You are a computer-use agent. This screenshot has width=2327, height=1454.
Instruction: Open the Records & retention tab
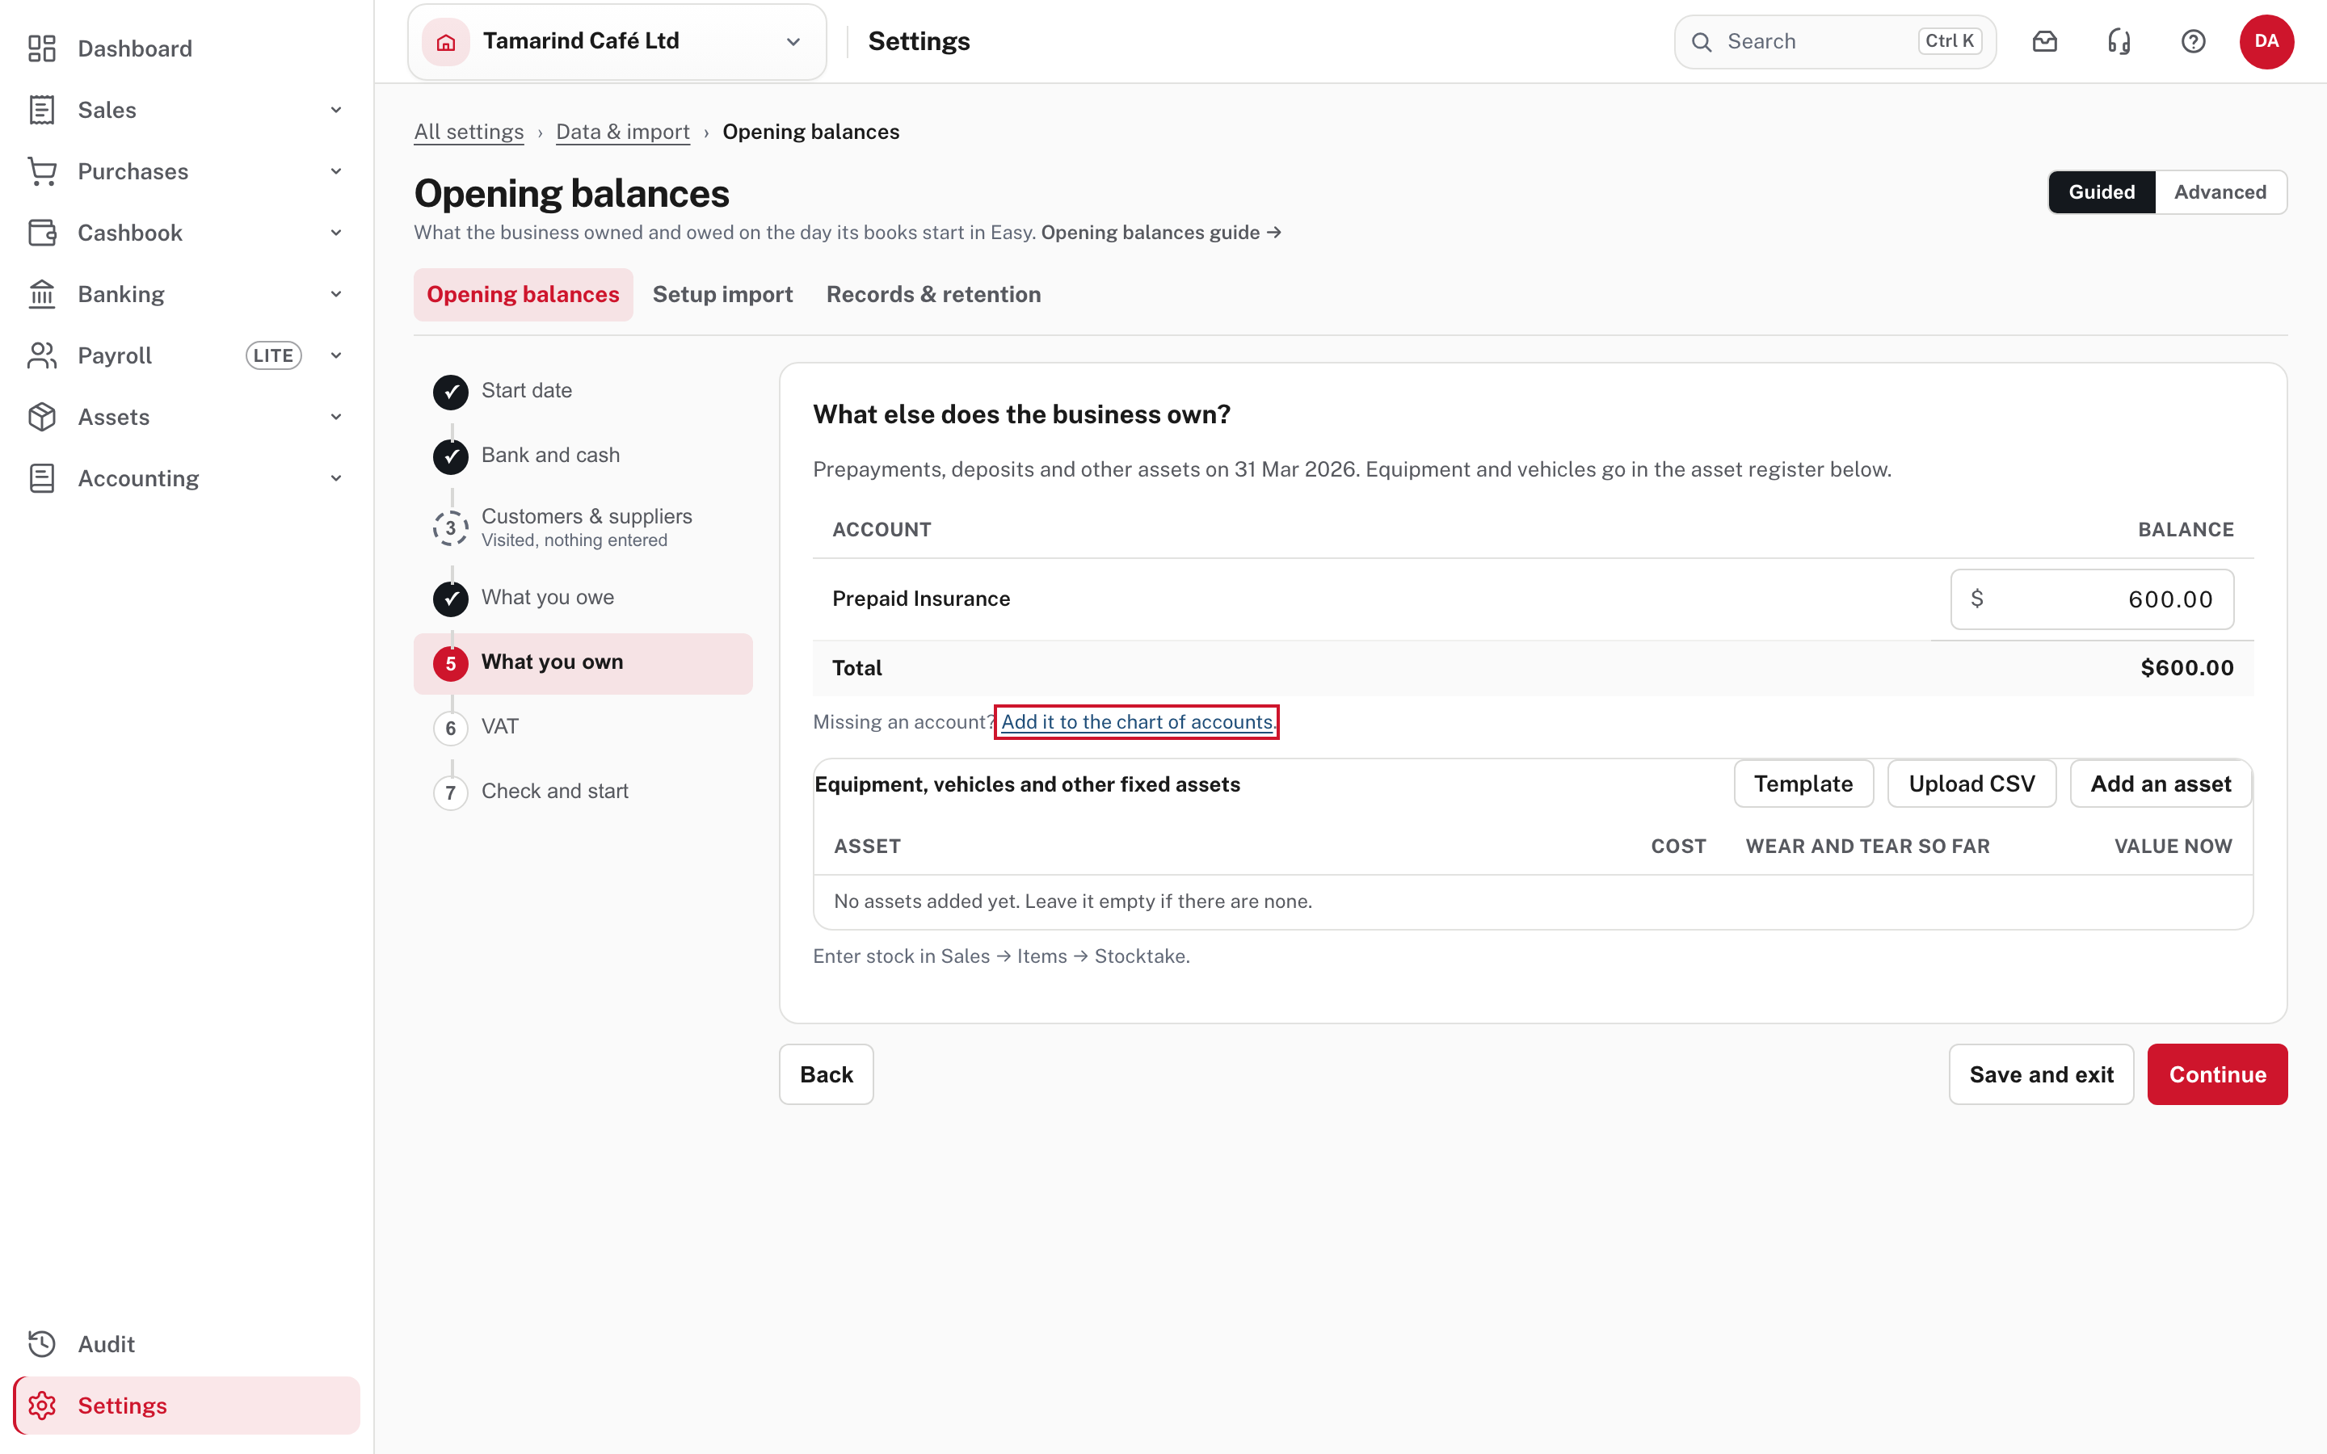click(x=934, y=294)
